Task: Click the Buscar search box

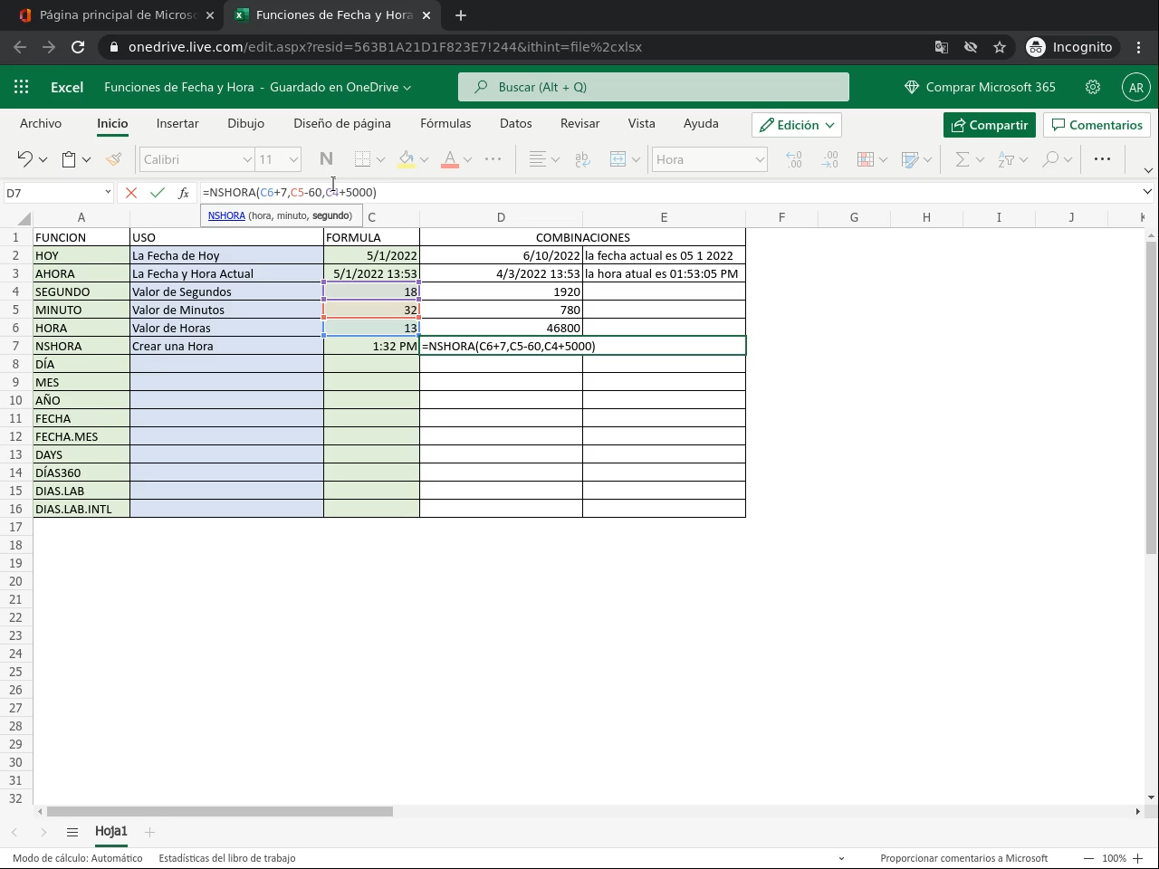Action: [x=654, y=87]
